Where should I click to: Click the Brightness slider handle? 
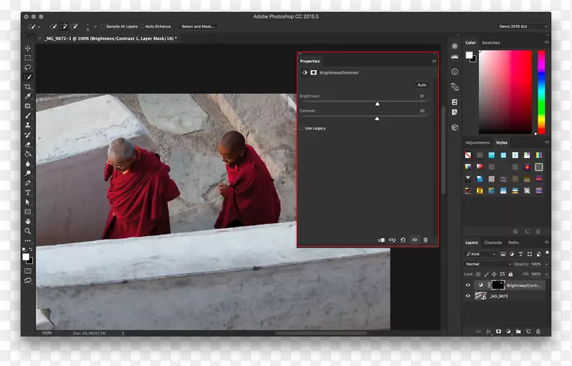(378, 104)
